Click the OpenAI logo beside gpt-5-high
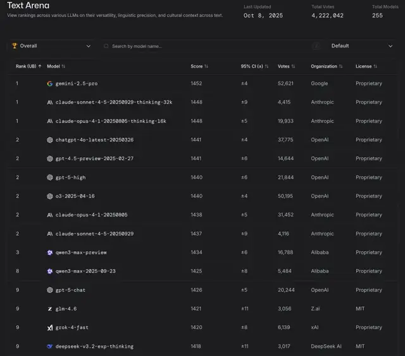405x356 pixels. pyautogui.click(x=50, y=177)
